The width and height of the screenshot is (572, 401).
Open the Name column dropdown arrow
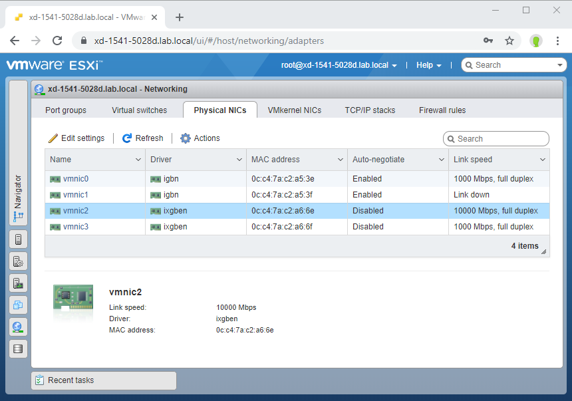(138, 160)
